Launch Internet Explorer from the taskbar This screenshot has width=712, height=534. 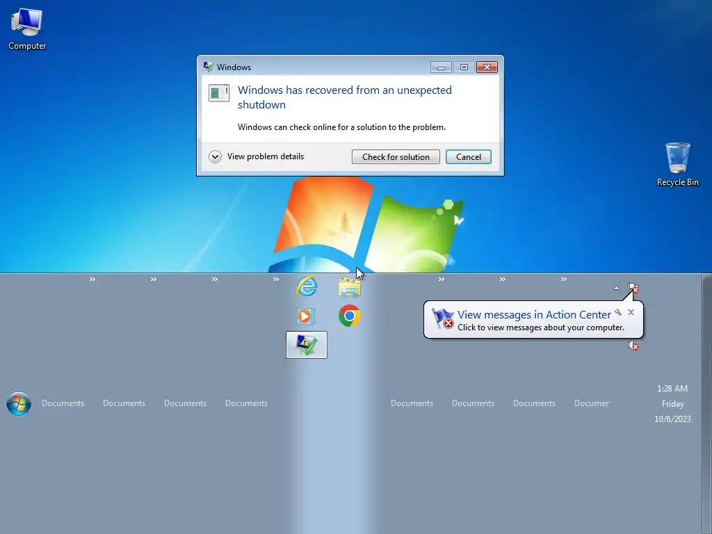pos(307,286)
